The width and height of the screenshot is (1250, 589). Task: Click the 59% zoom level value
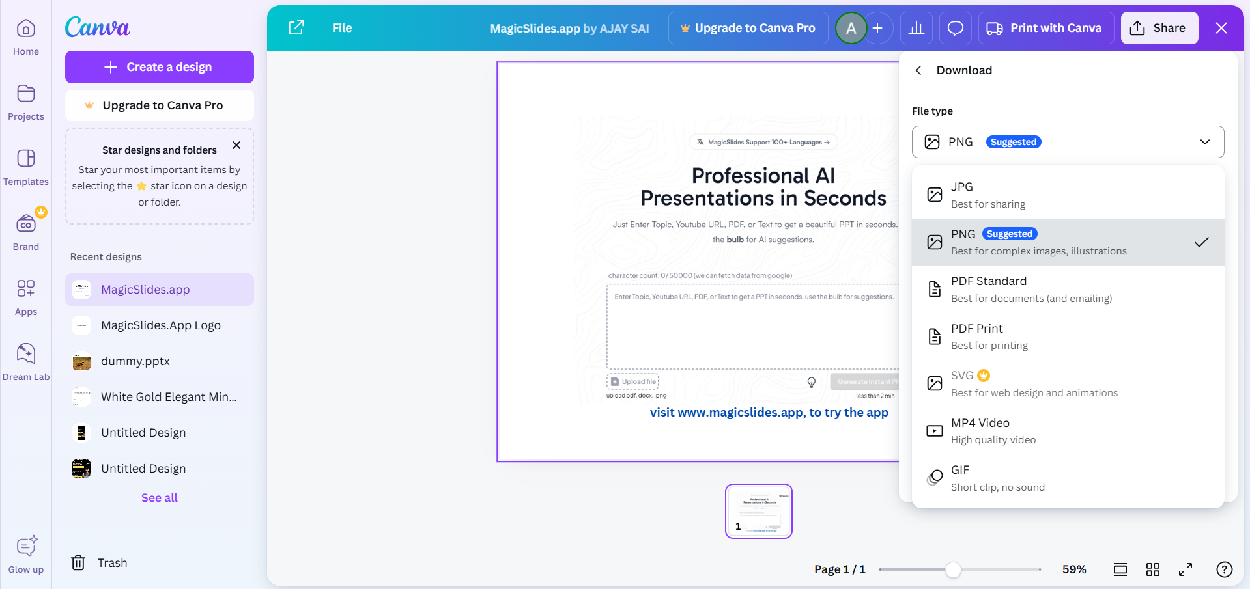pyautogui.click(x=1074, y=569)
